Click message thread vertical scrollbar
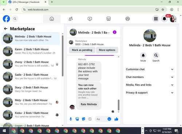 (x=119, y=105)
